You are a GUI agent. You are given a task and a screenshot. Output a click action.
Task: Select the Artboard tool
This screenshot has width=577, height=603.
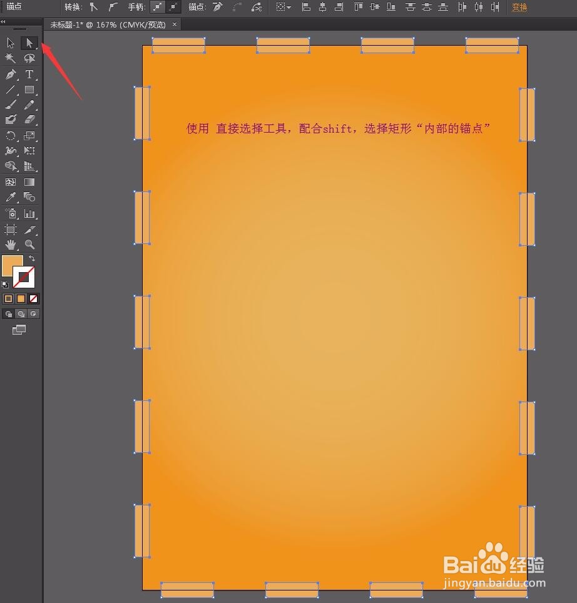pyautogui.click(x=11, y=230)
